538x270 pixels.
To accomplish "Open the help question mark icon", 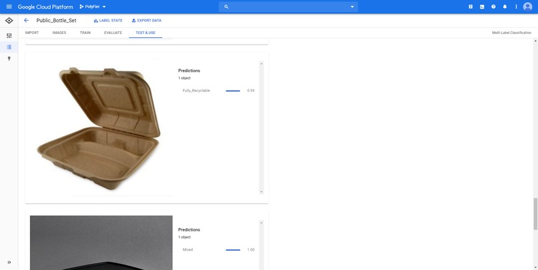I will point(493,7).
